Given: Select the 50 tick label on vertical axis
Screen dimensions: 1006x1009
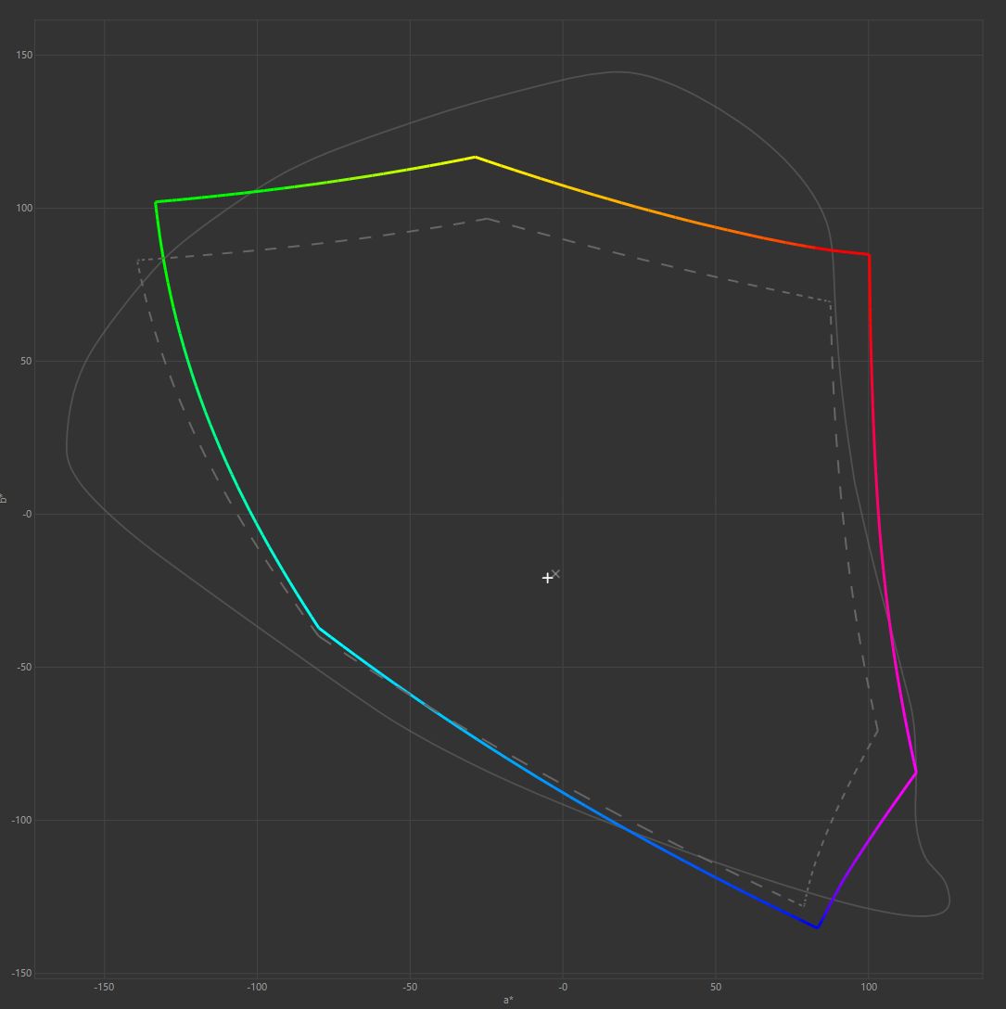Looking at the screenshot, I should (26, 362).
